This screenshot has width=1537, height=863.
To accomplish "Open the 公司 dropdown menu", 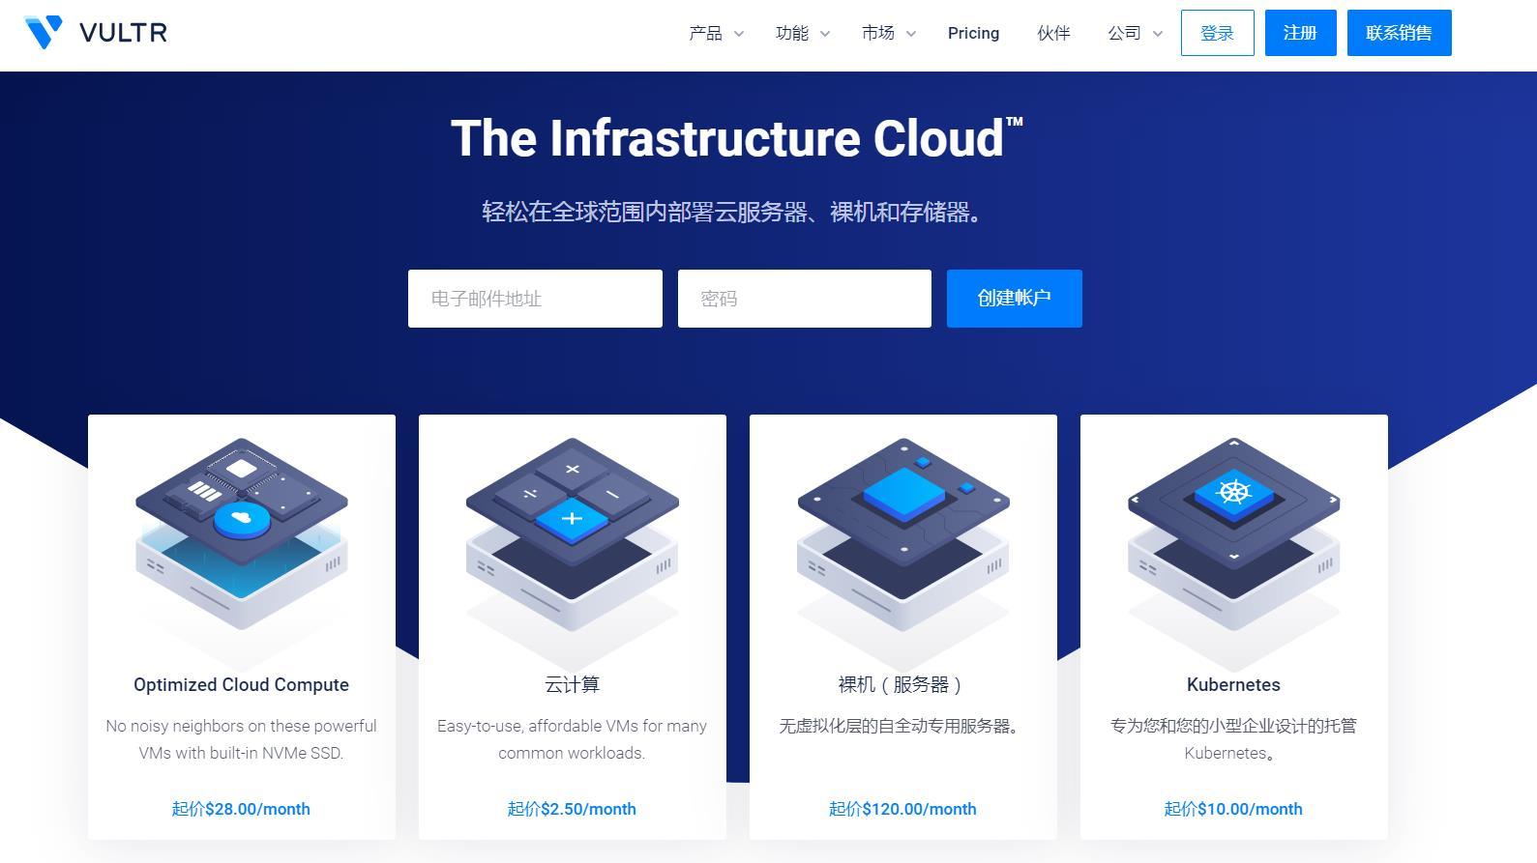I will [x=1135, y=33].
